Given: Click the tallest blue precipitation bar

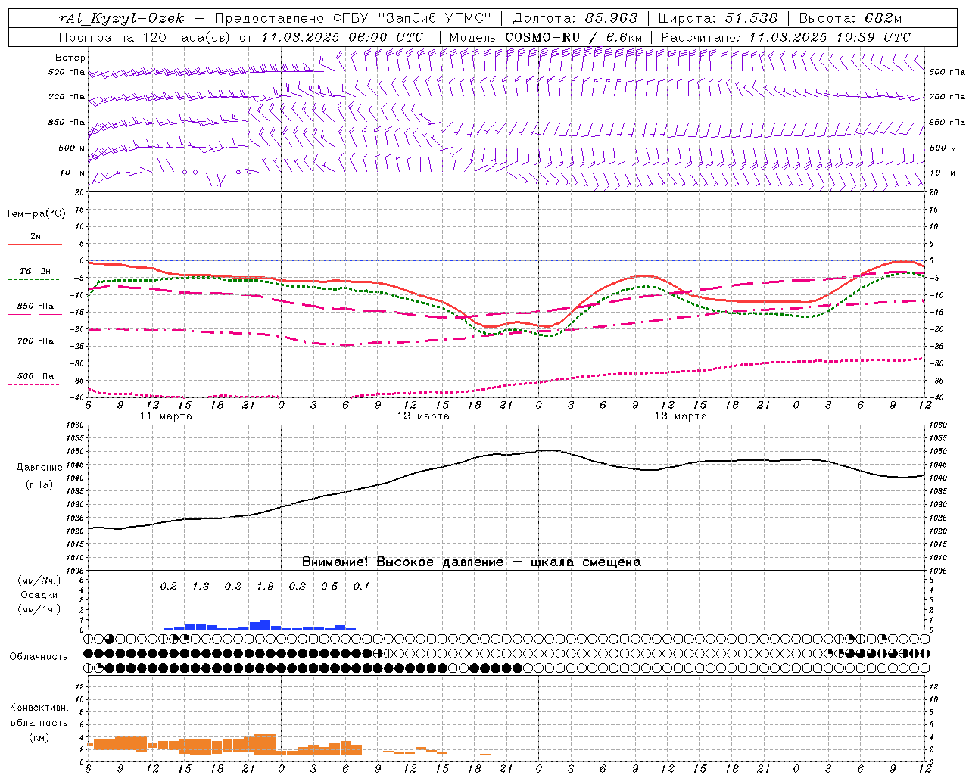Looking at the screenshot, I should pyautogui.click(x=265, y=625).
